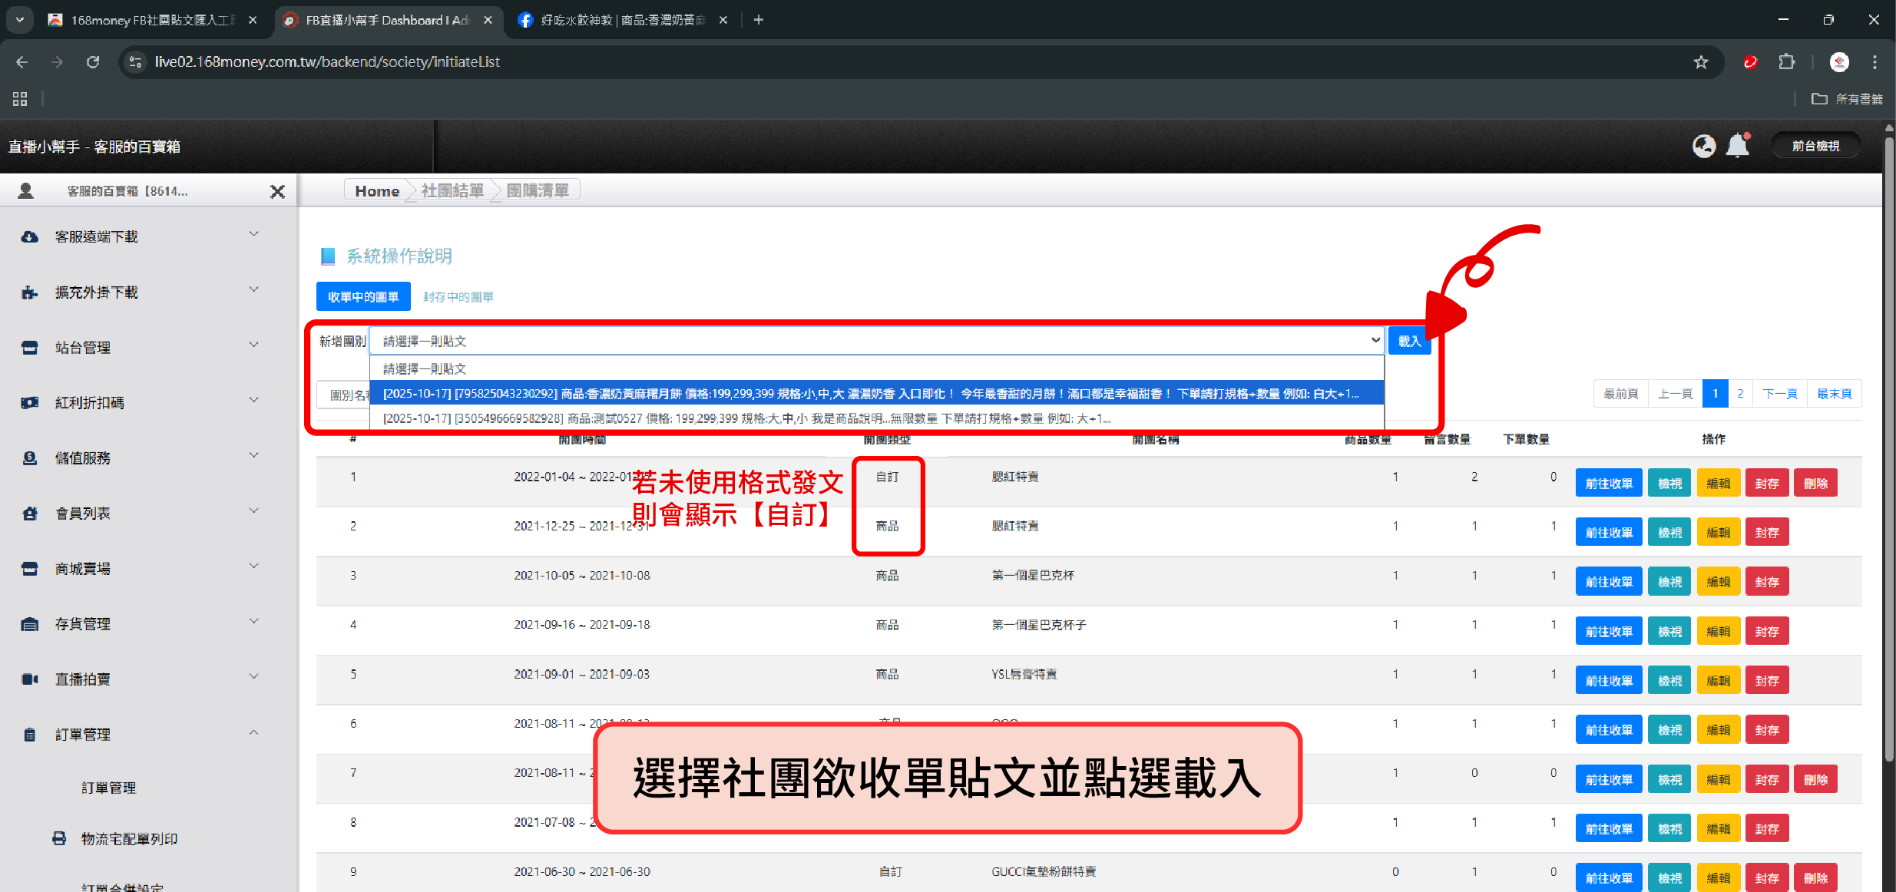The height and width of the screenshot is (892, 1896).
Task: Click 刪除 button for row 1
Action: 1815,484
